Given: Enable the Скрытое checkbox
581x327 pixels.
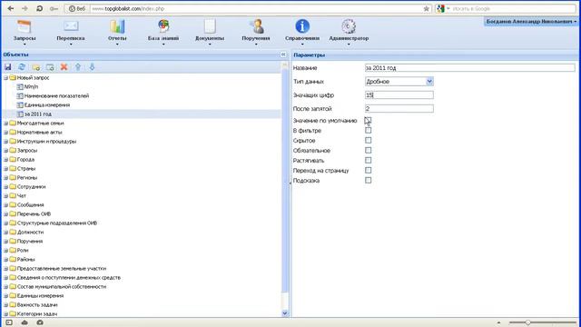Looking at the screenshot, I should pyautogui.click(x=368, y=140).
